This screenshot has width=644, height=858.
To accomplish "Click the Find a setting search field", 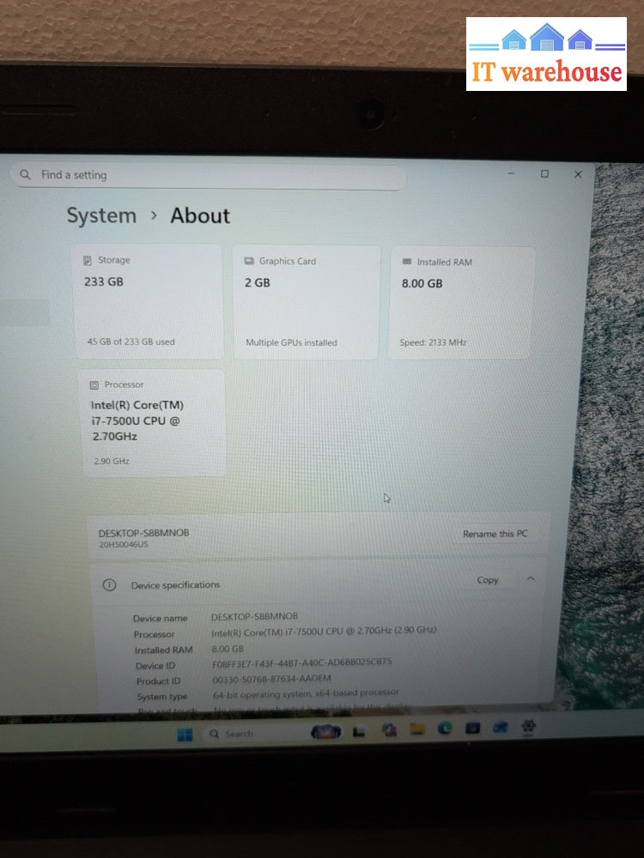I will [208, 176].
